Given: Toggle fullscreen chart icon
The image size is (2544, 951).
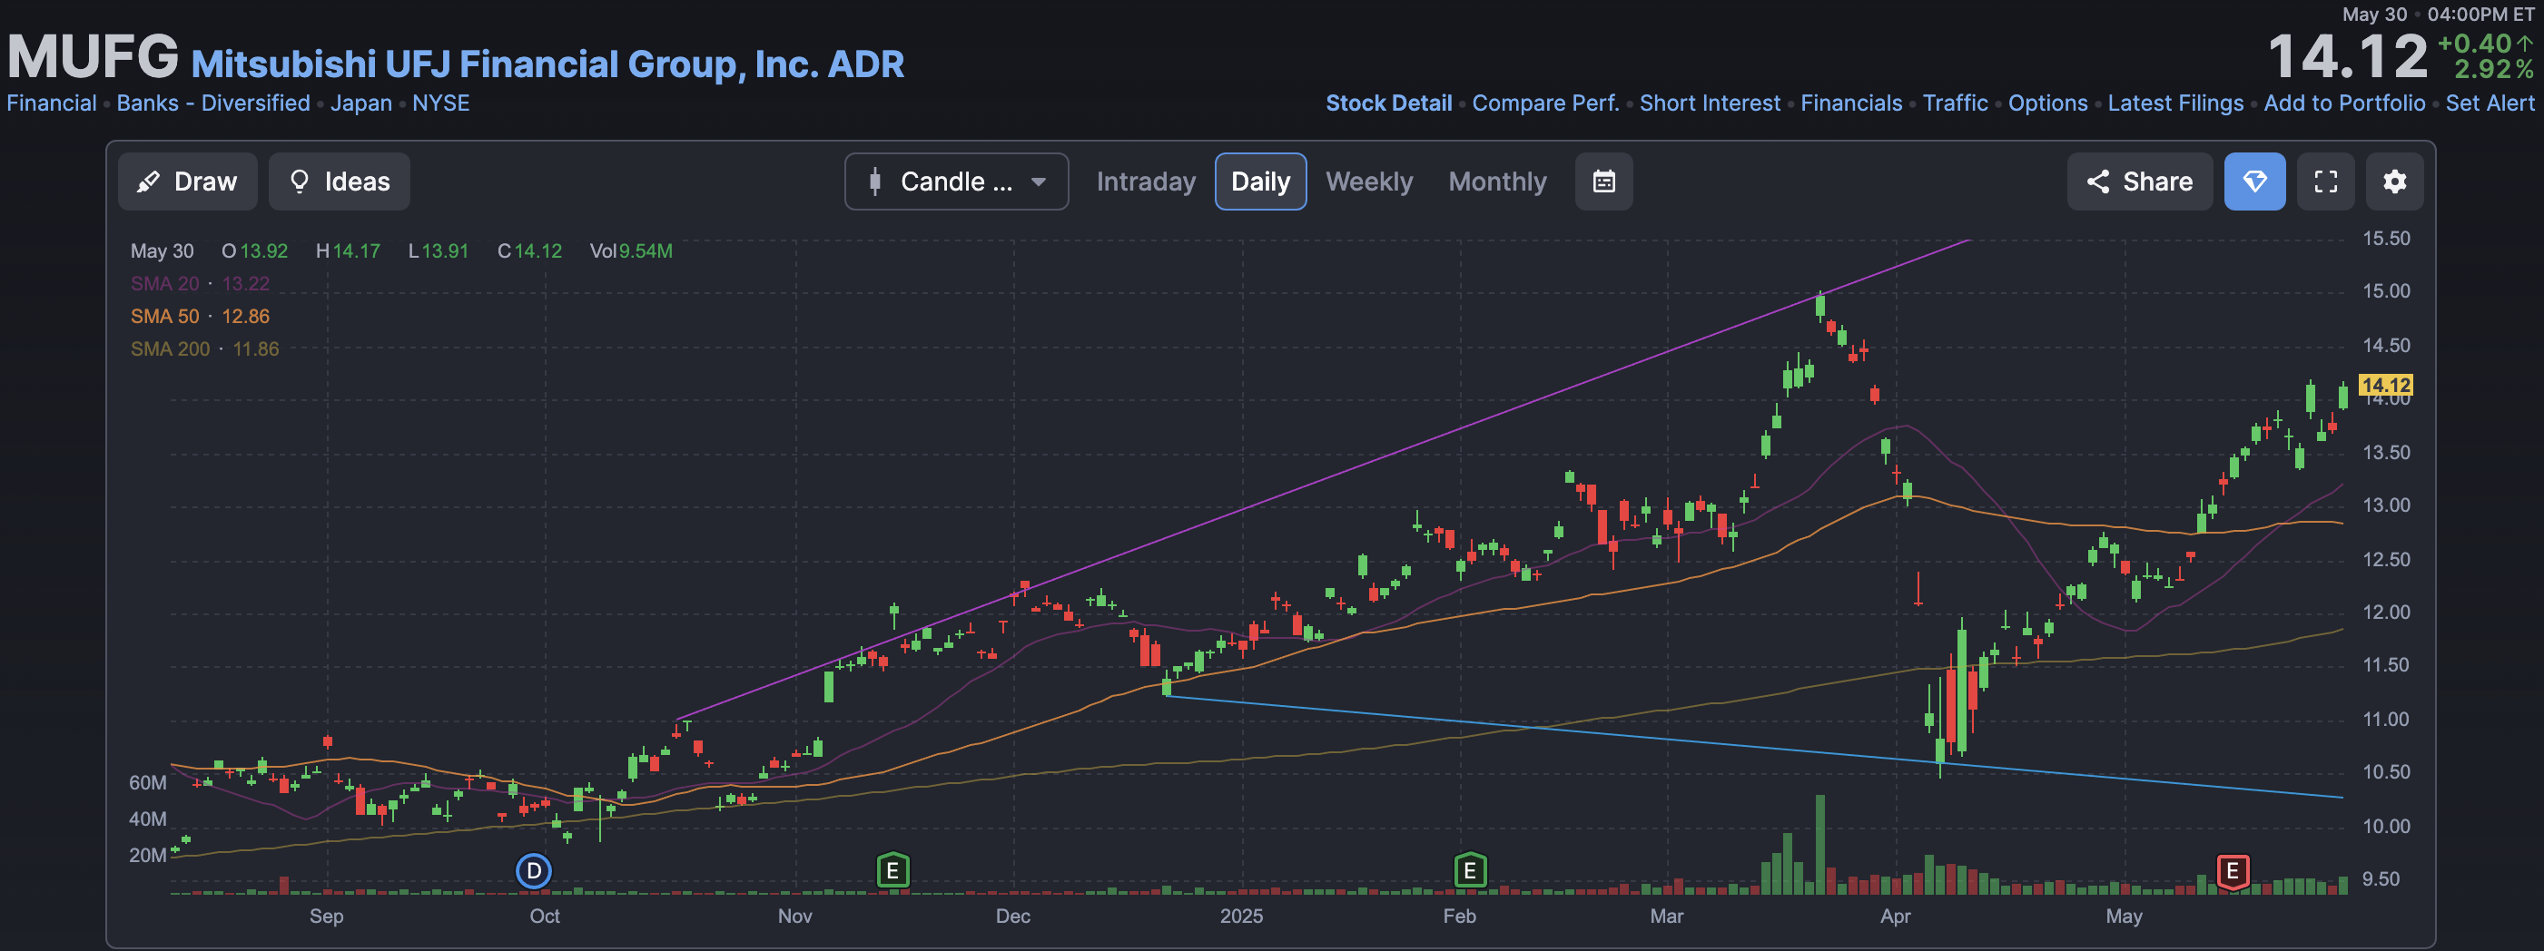Looking at the screenshot, I should 2326,181.
